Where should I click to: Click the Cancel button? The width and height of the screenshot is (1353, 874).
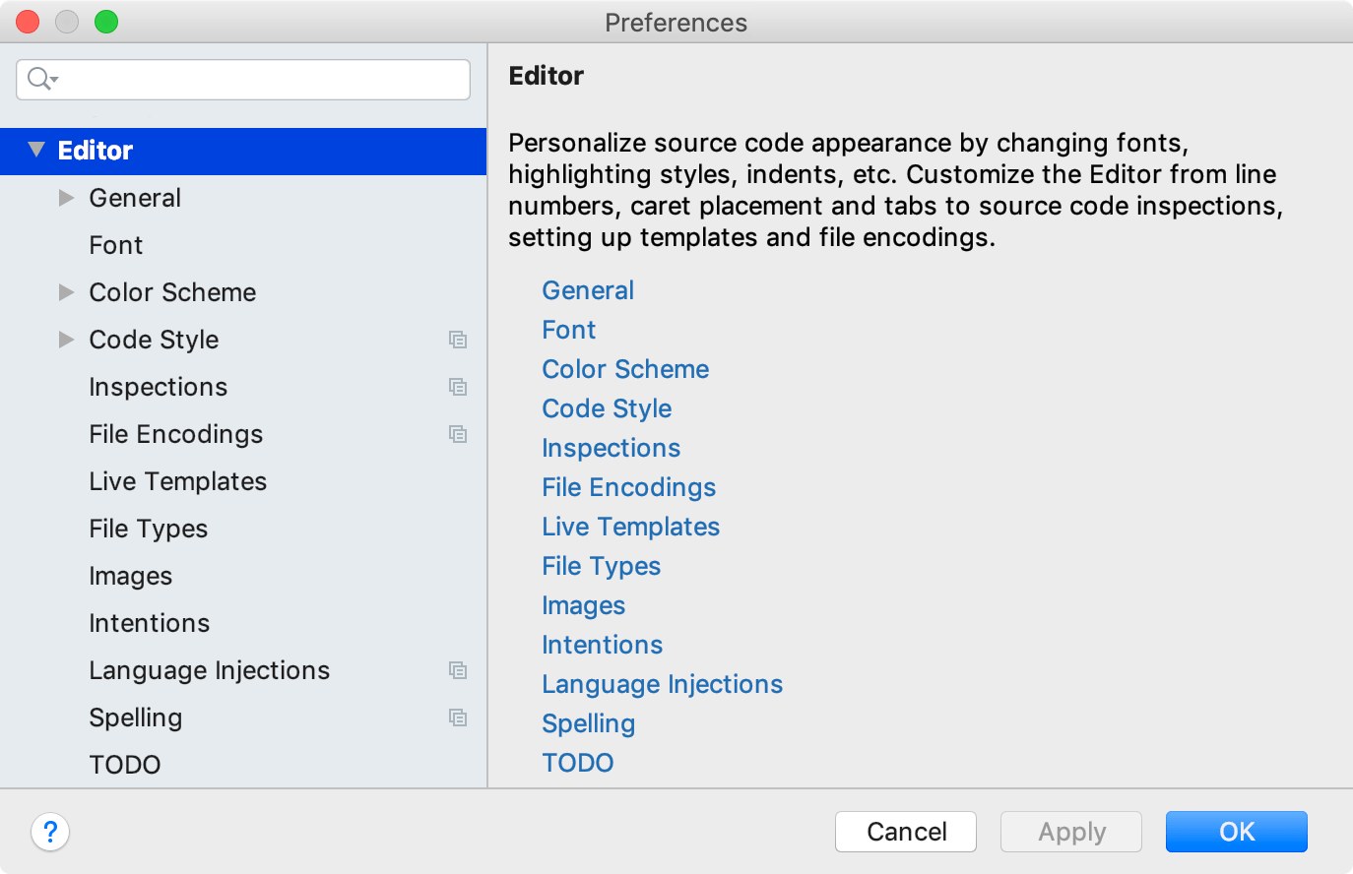coord(905,832)
